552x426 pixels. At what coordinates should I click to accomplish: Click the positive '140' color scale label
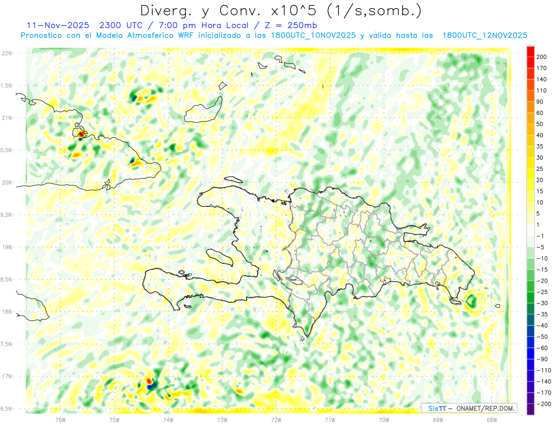pyautogui.click(x=542, y=80)
